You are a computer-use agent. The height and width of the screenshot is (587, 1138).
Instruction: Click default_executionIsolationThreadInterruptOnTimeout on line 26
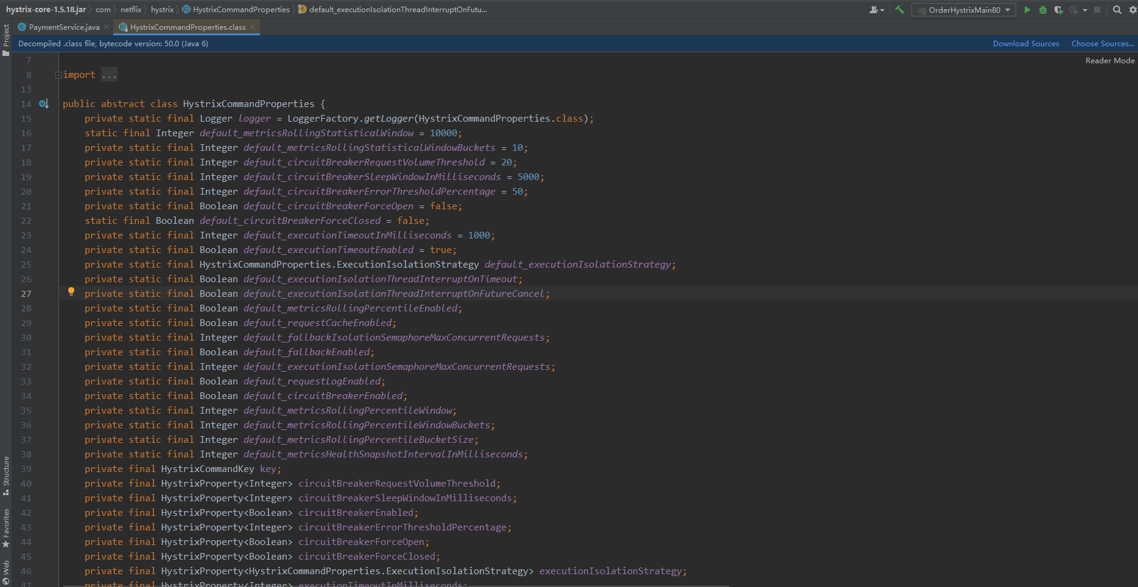coord(381,279)
